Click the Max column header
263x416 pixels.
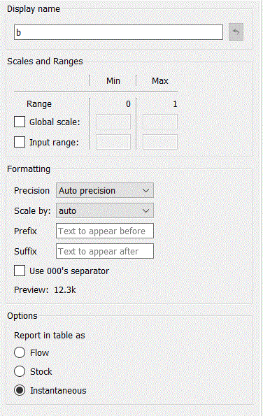[x=159, y=80]
